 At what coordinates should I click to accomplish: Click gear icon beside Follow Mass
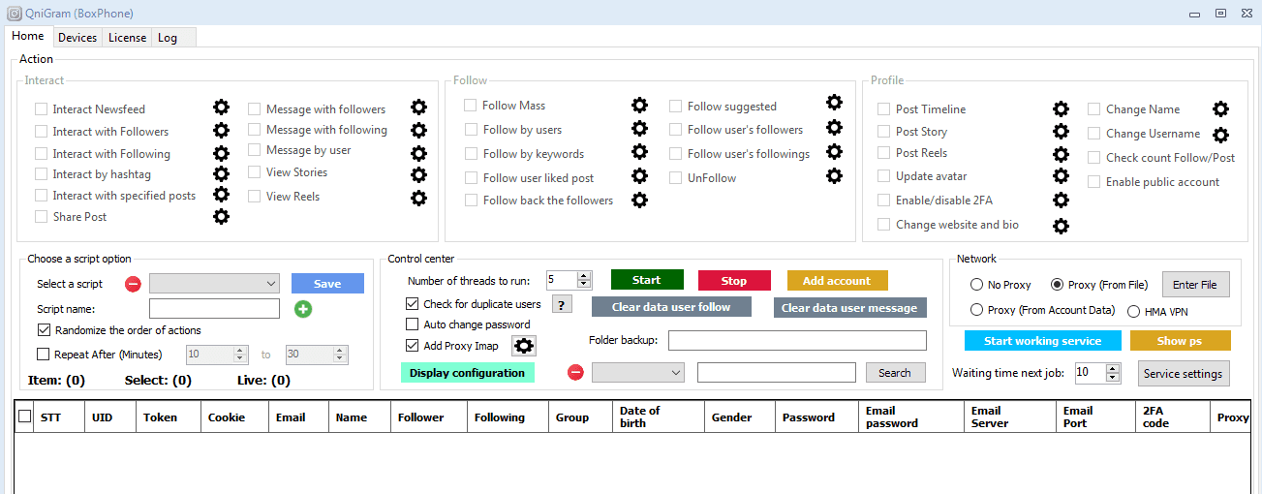pos(639,105)
